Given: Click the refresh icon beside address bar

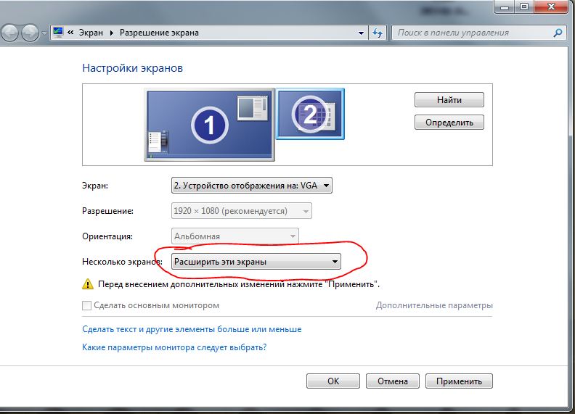Looking at the screenshot, I should 378,33.
